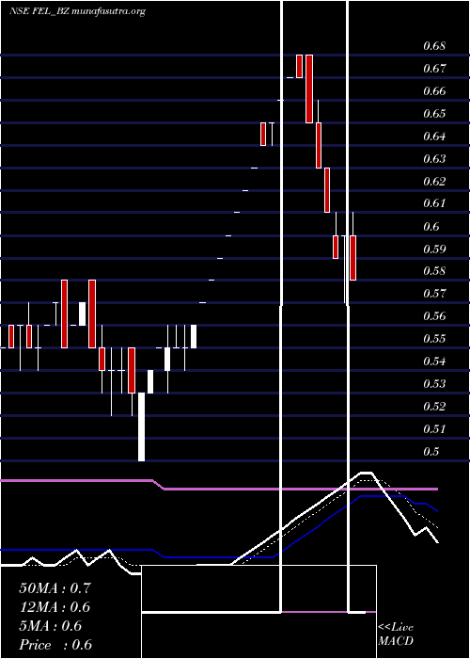The height and width of the screenshot is (659, 470).
Task: Click the 0.59 price axis label
Action: (x=434, y=249)
